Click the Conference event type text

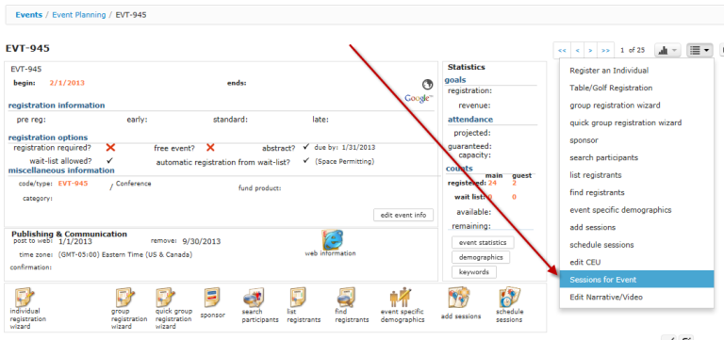pyautogui.click(x=134, y=184)
